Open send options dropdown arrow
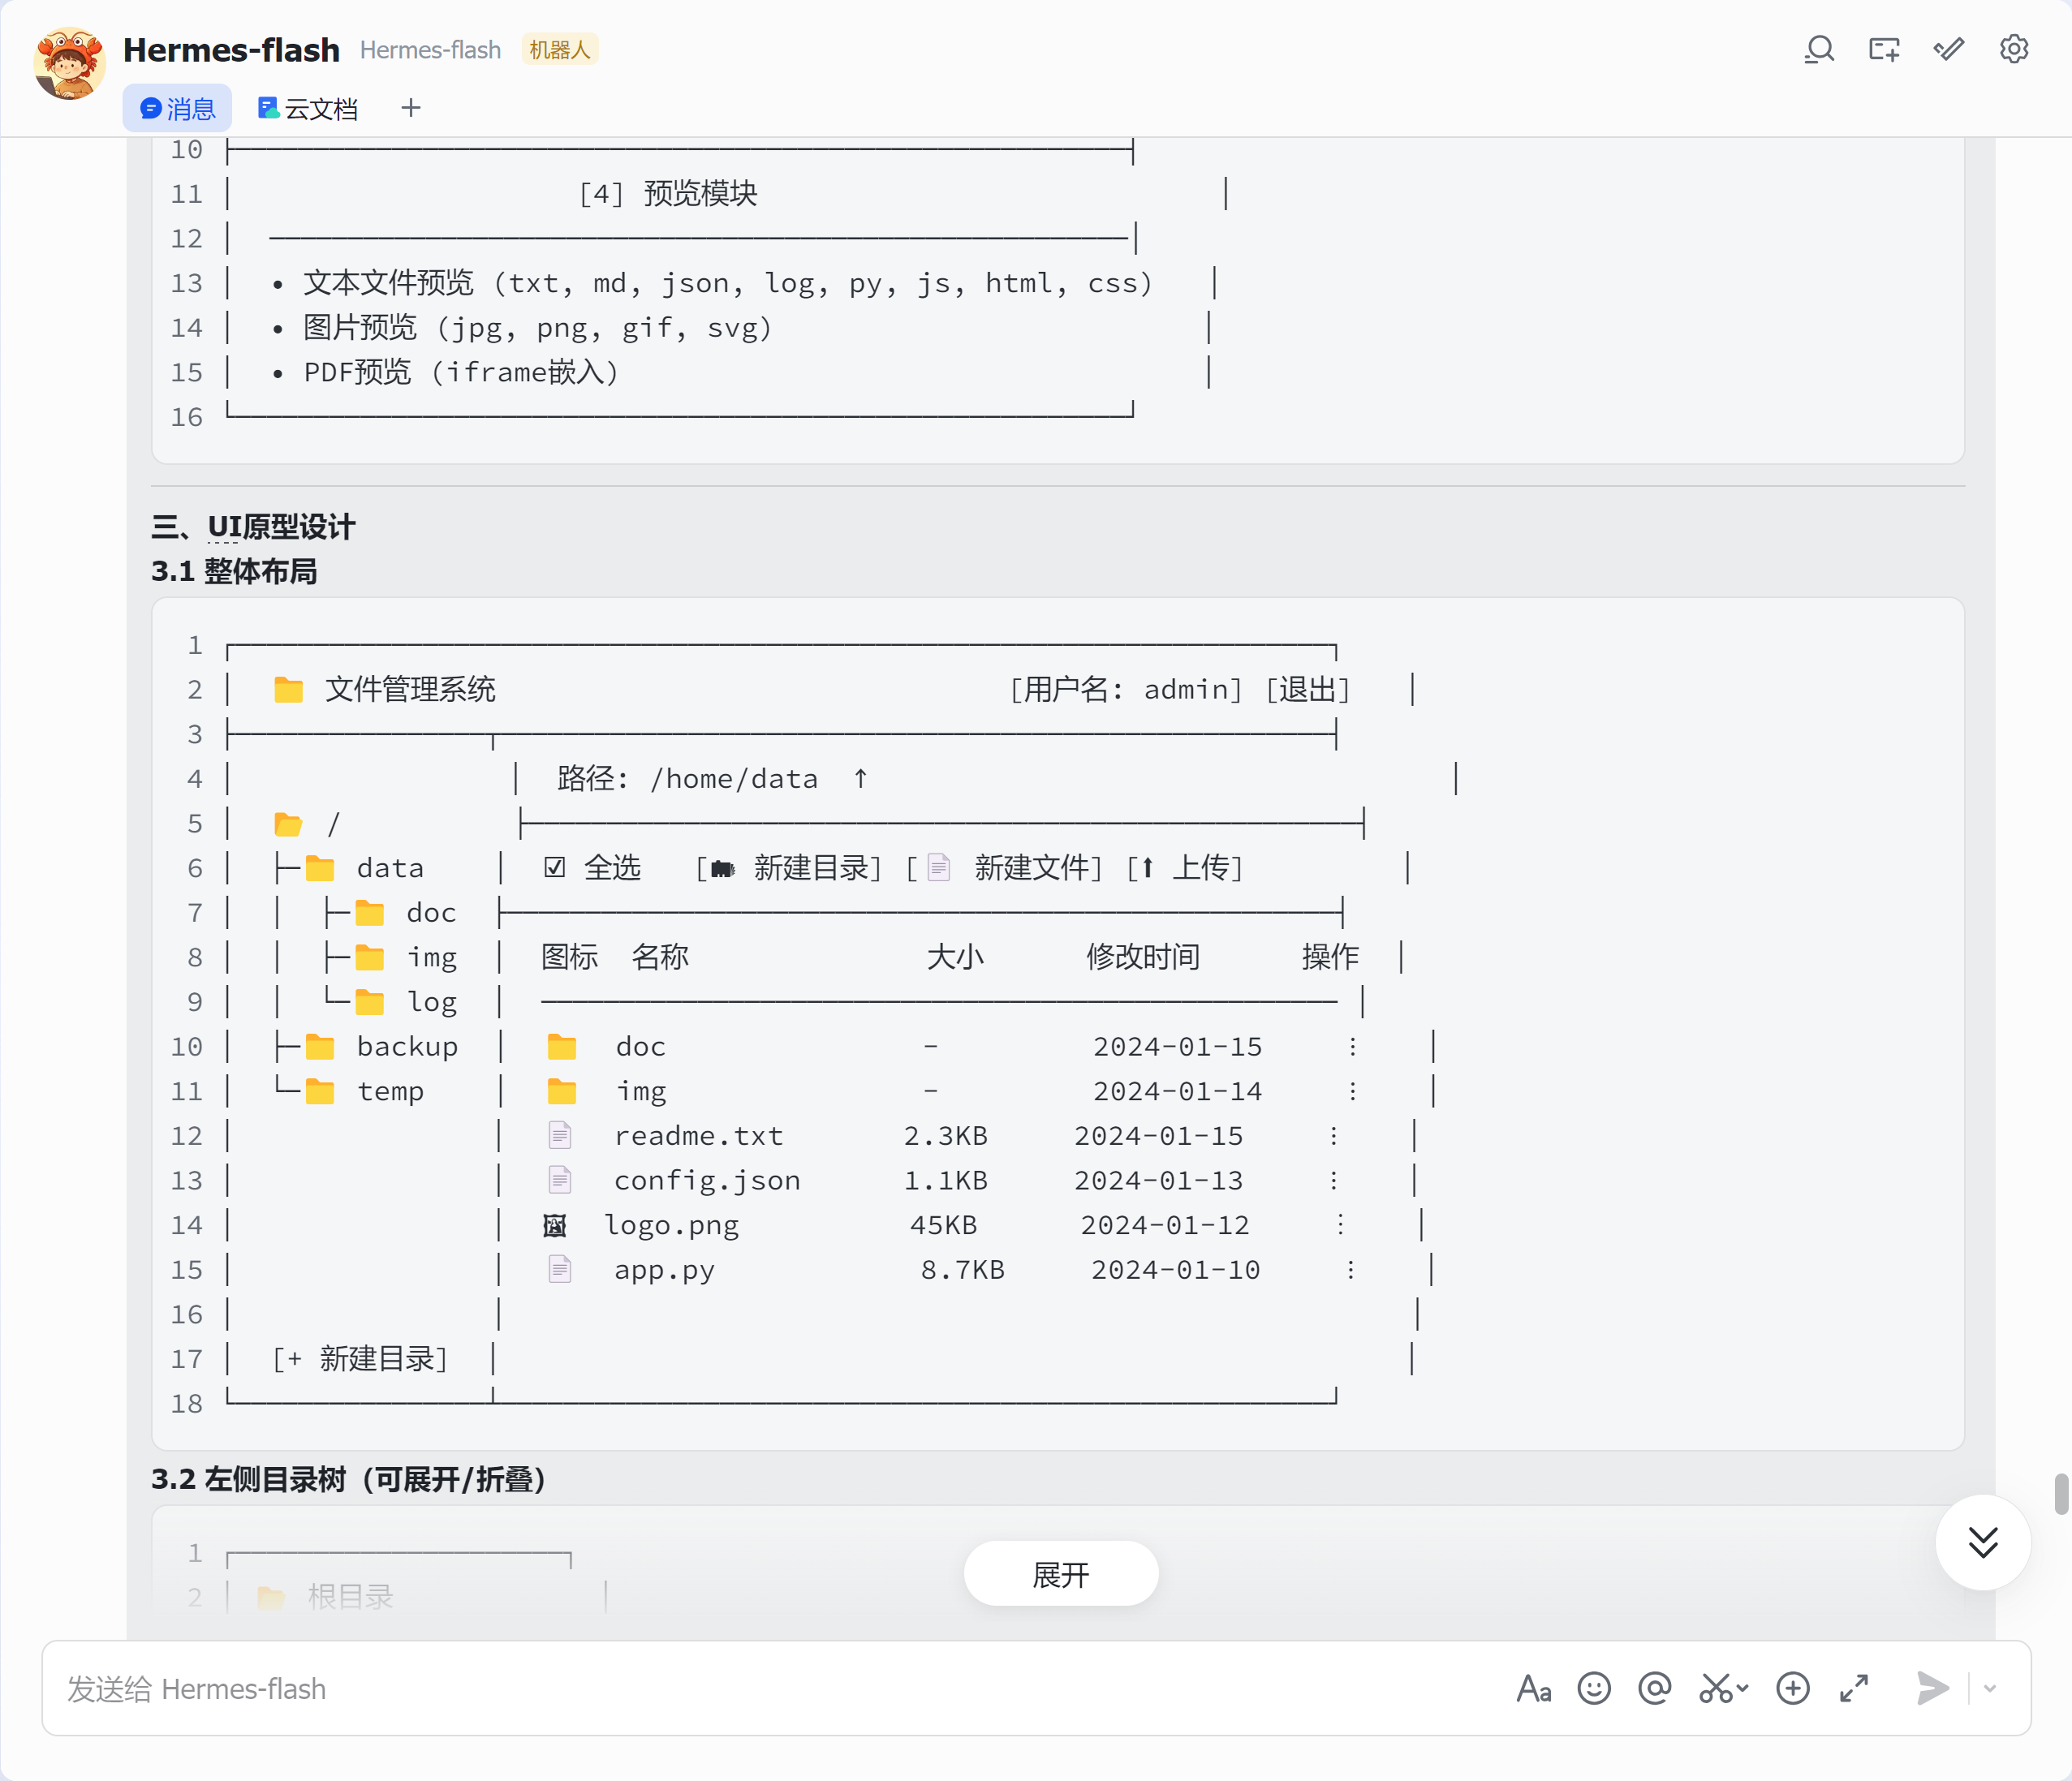 1990,1688
